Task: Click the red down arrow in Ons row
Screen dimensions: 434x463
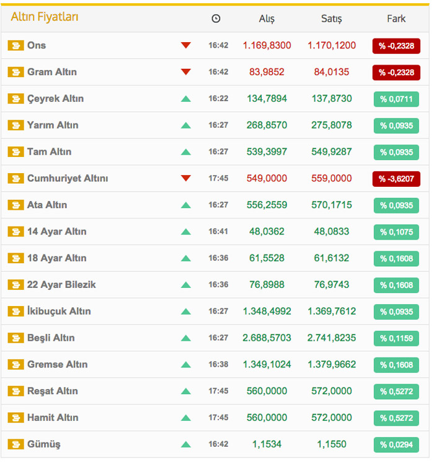Action: pos(185,45)
